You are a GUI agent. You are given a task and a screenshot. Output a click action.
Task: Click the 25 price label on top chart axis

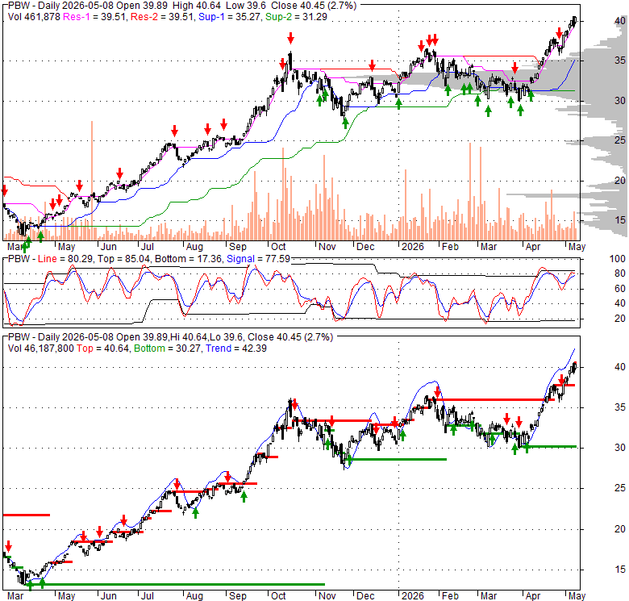click(x=620, y=140)
